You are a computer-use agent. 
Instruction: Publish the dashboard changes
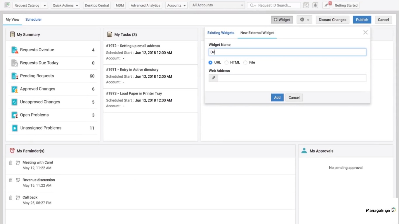(362, 20)
